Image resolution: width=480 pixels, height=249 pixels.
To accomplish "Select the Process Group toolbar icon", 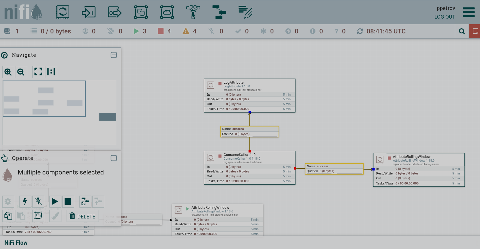I will [141, 12].
